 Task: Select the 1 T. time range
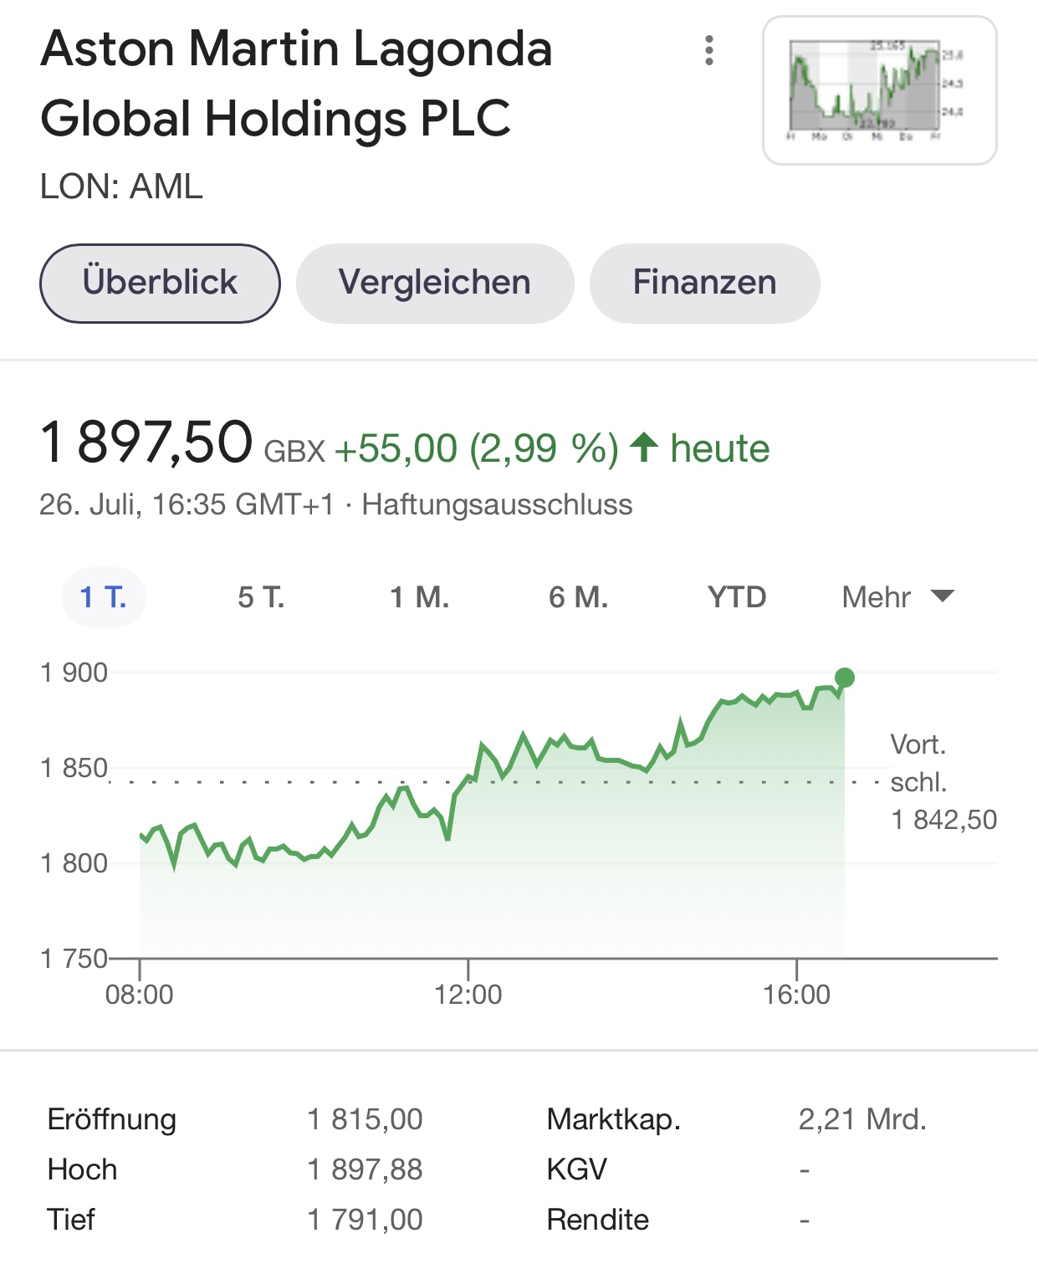103,597
